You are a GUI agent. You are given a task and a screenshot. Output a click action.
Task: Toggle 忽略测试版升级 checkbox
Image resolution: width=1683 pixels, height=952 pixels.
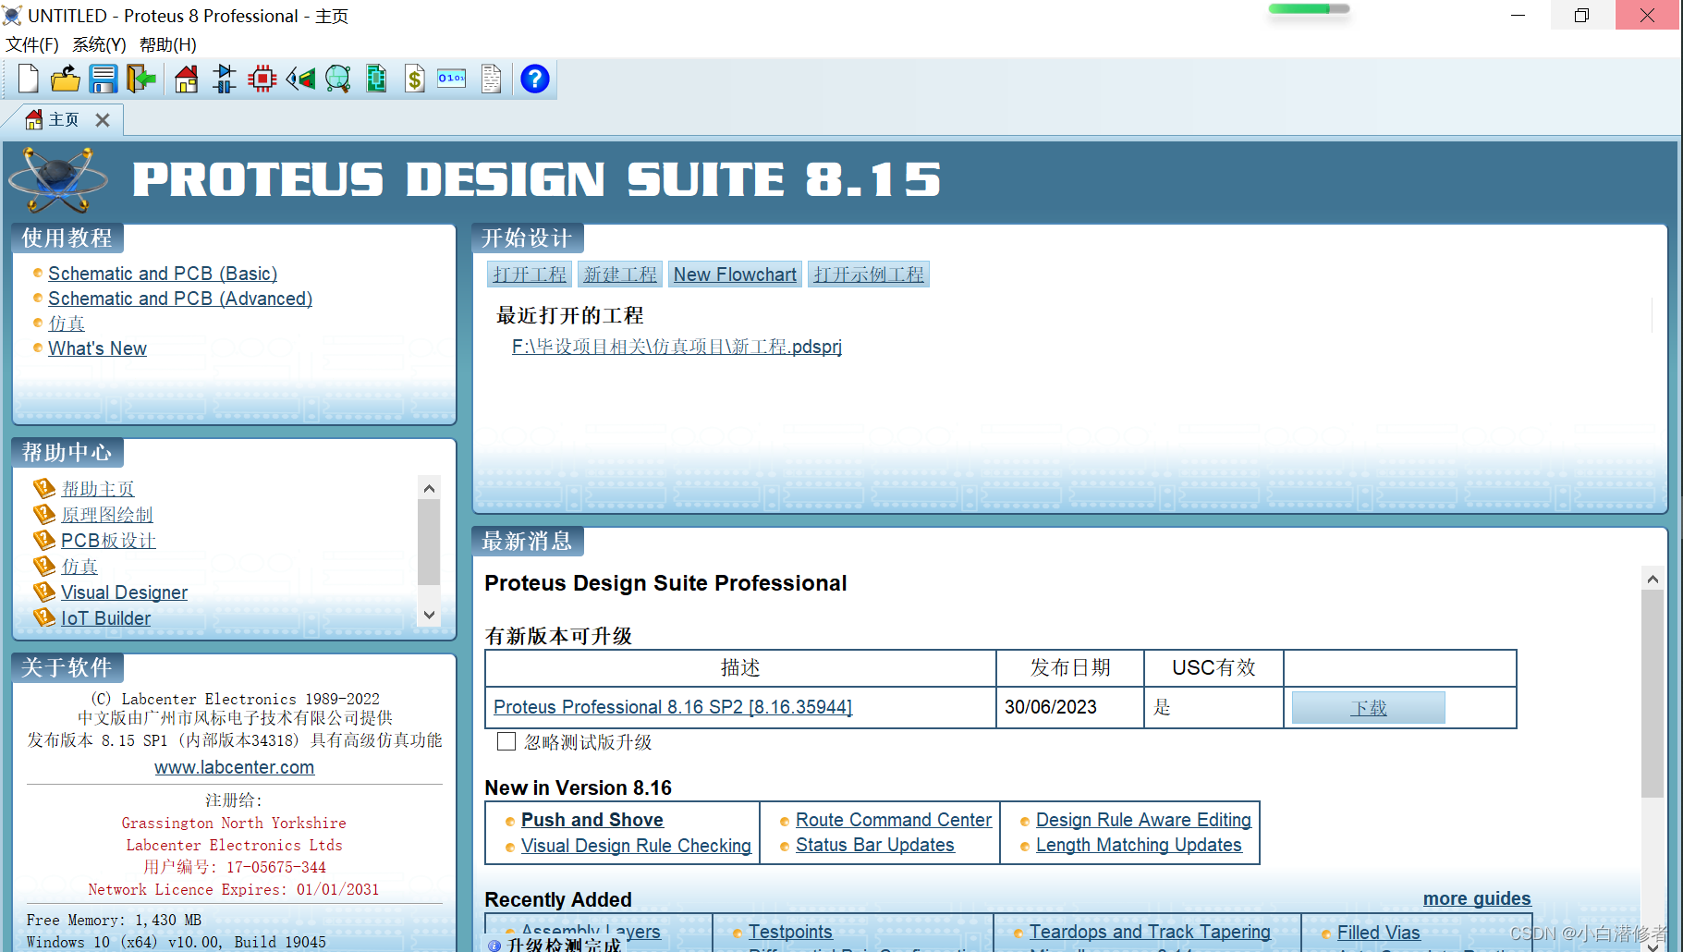(506, 741)
